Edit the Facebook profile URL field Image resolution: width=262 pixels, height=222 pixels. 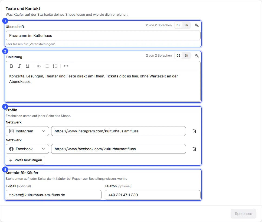(119, 149)
